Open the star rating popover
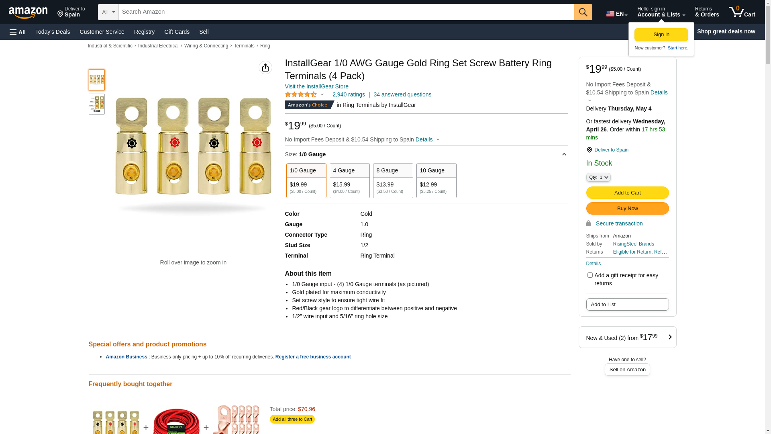 coord(304,94)
